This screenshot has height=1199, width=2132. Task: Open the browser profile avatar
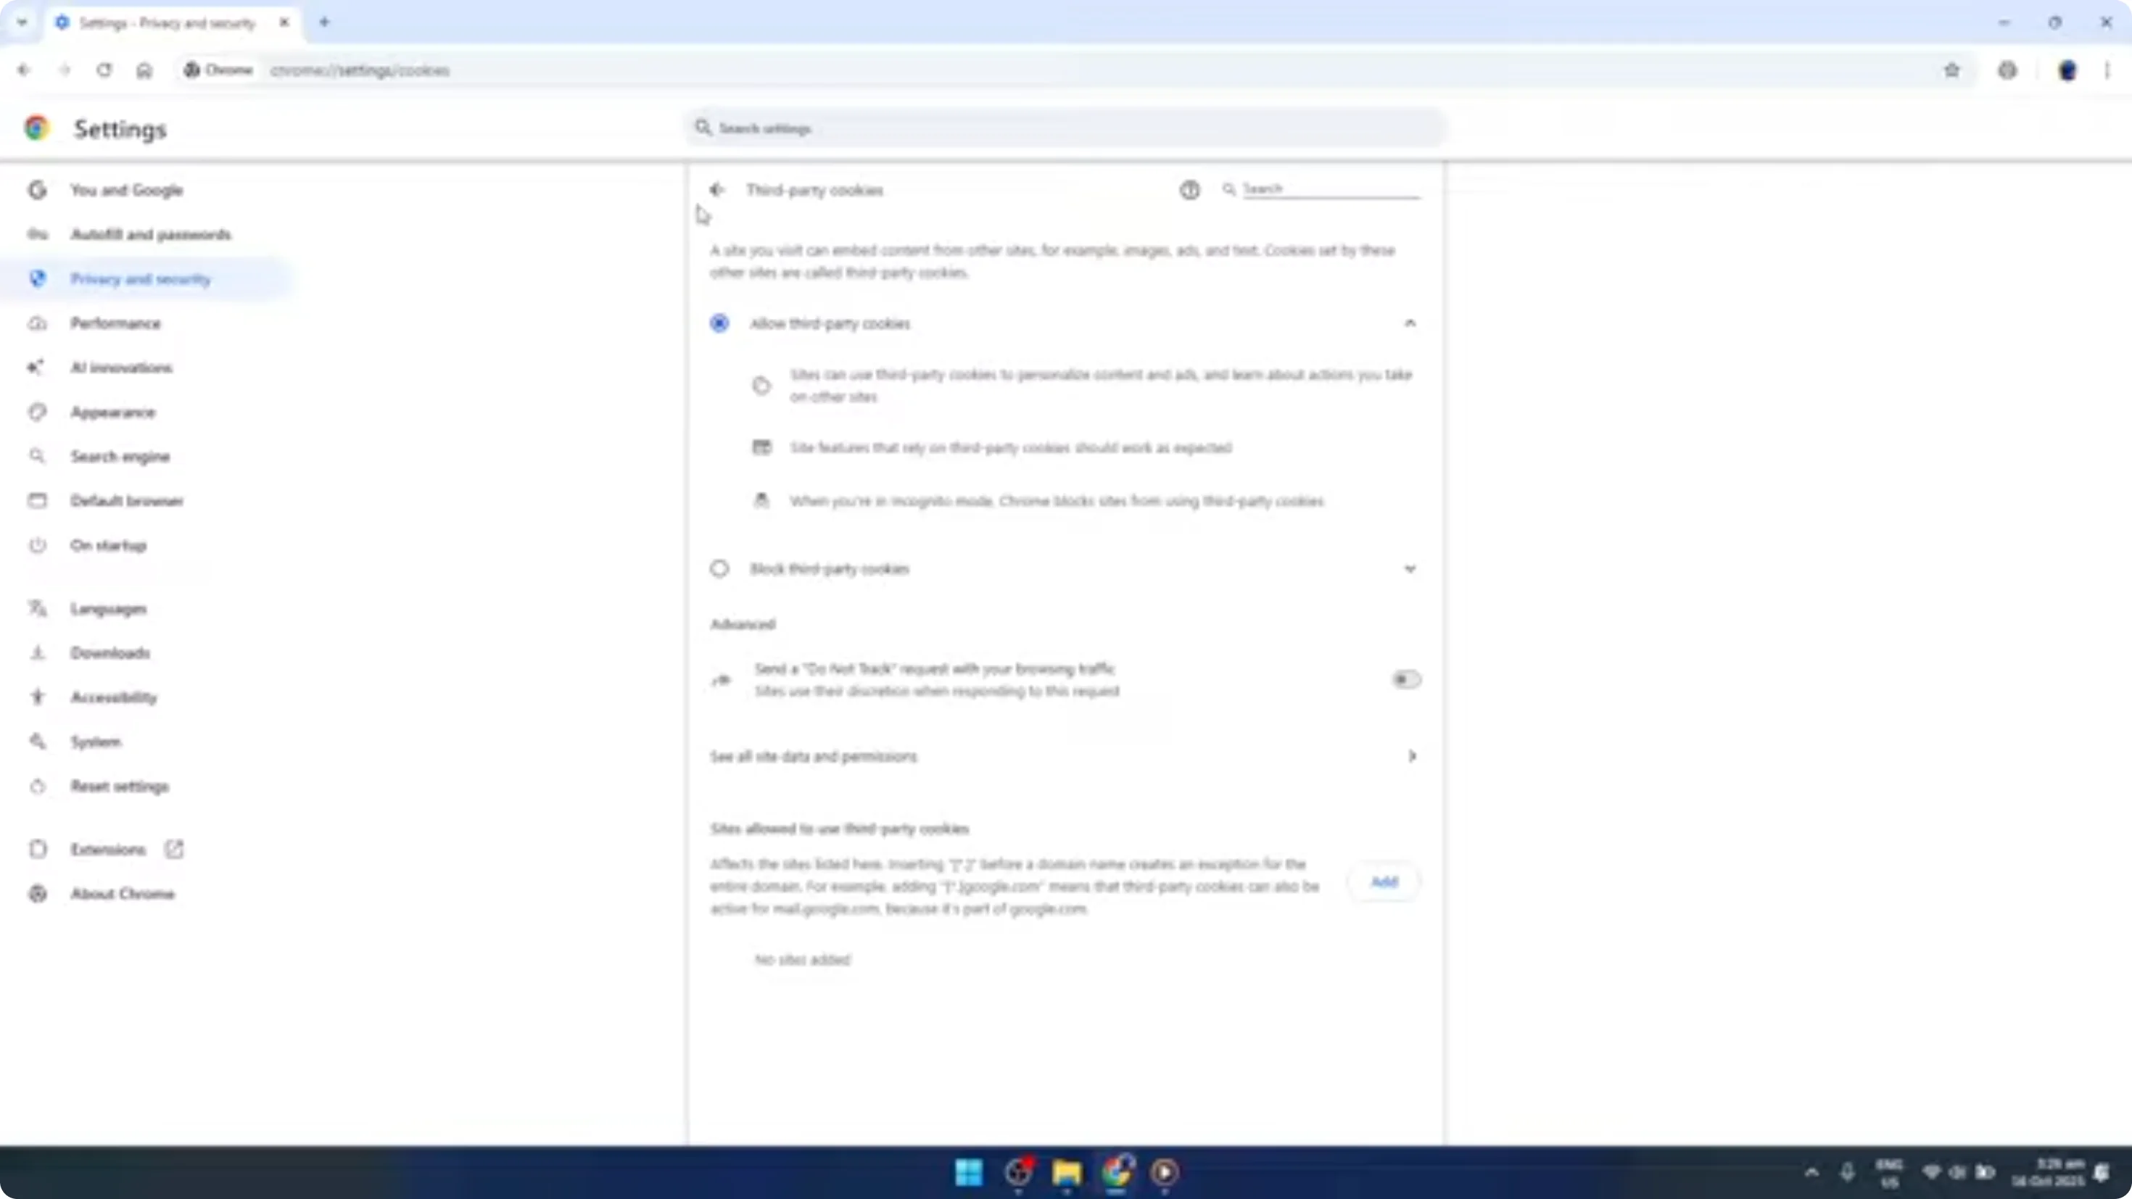[2067, 70]
